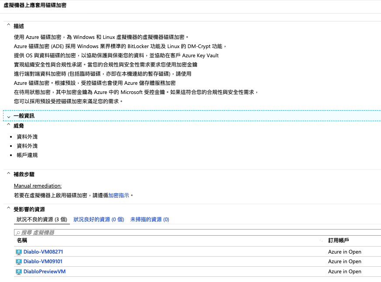Click the page title 虛擬機器上應套用磁碟加密

click(x=35, y=5)
